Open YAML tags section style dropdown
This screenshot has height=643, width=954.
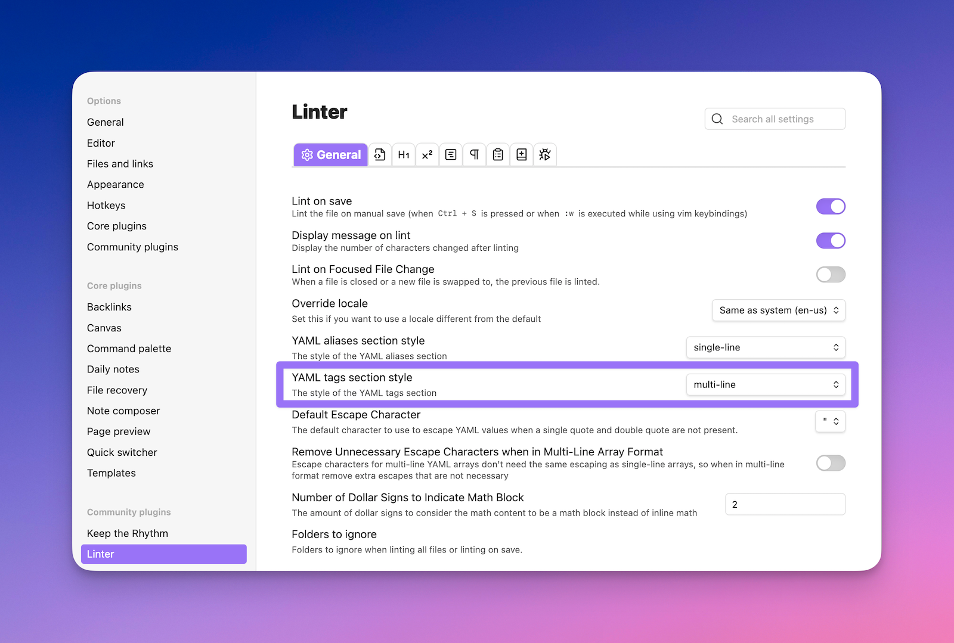point(766,384)
